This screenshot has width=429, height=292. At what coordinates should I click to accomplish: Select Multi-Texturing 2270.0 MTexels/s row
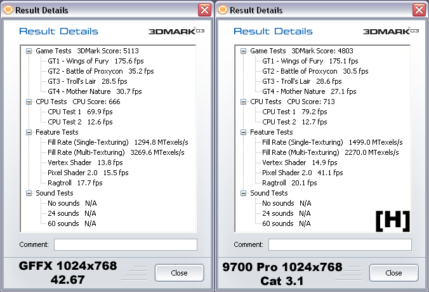pyautogui.click(x=331, y=152)
